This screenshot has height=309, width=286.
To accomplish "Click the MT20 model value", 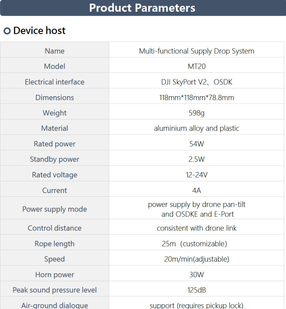I will (196, 66).
